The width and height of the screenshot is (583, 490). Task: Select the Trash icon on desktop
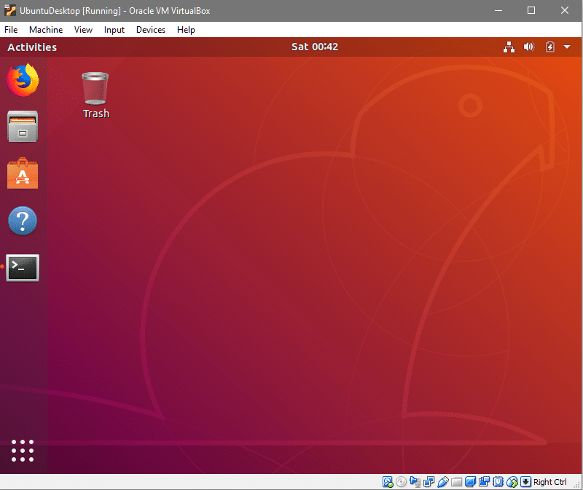95,95
